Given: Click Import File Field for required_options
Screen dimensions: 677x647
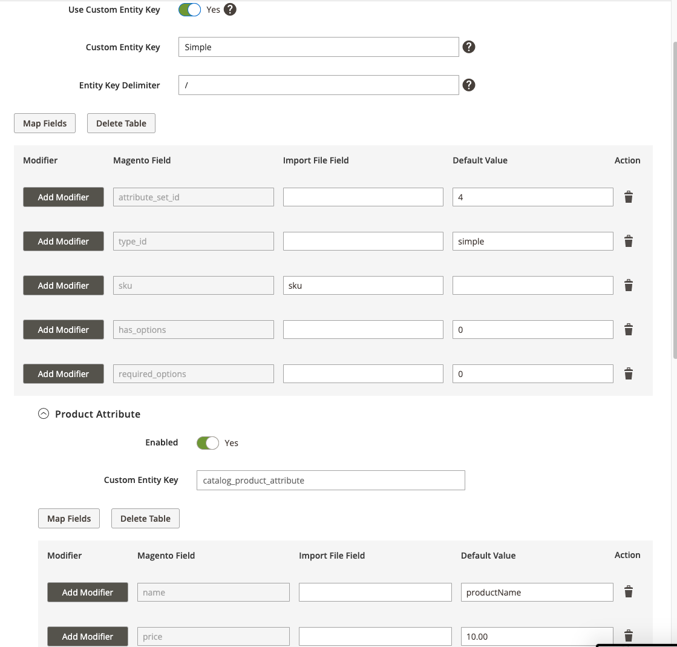Looking at the screenshot, I should point(363,373).
